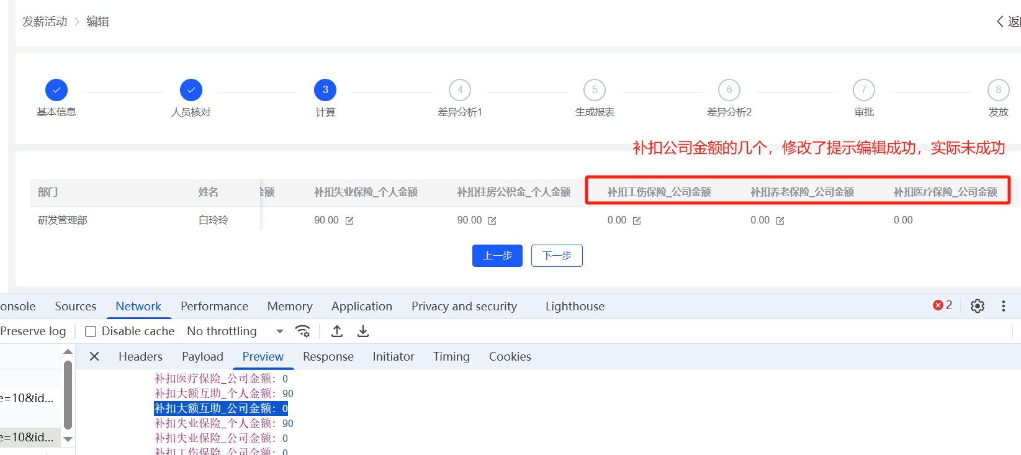This screenshot has height=455, width=1021.
Task: Open the Privacy and security tab
Action: (x=464, y=306)
